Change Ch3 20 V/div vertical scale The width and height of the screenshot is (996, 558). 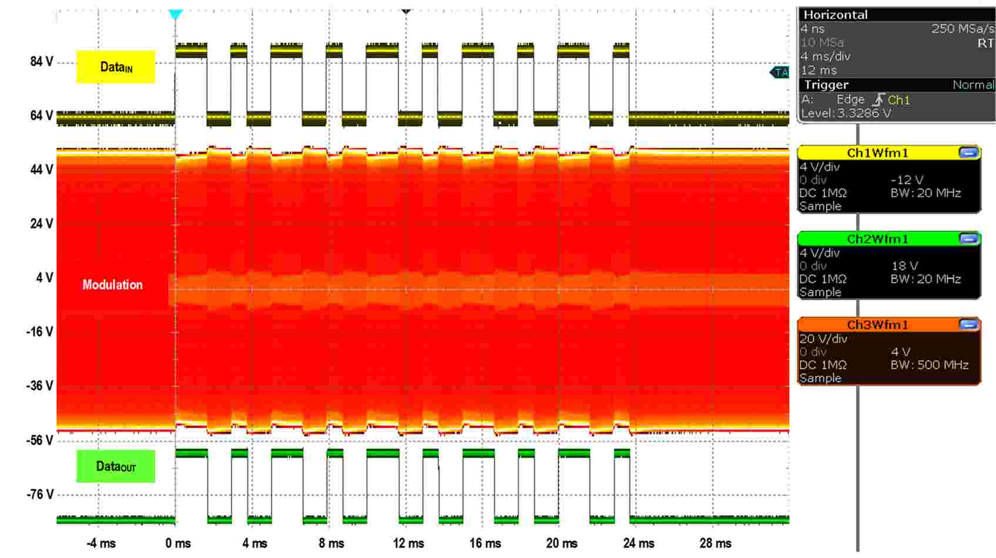point(823,339)
